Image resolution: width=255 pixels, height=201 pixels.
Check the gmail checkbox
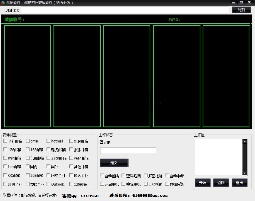click(28, 141)
